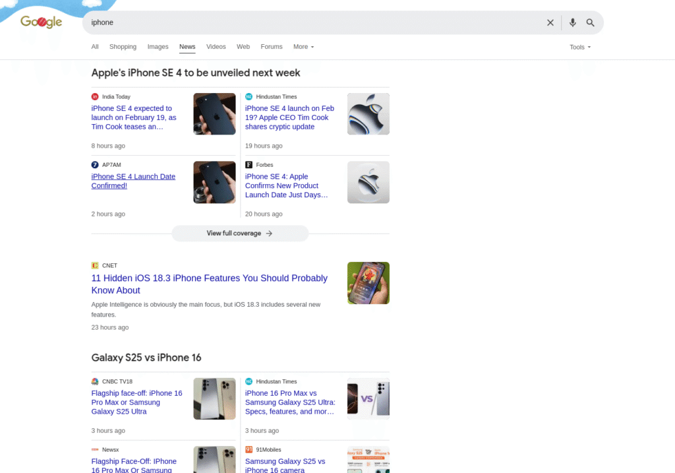Start voice search with microphone icon
Image resolution: width=675 pixels, height=473 pixels.
tap(572, 22)
